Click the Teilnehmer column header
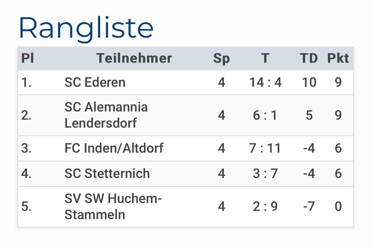Screen dimensions: 371x247 click(134, 58)
